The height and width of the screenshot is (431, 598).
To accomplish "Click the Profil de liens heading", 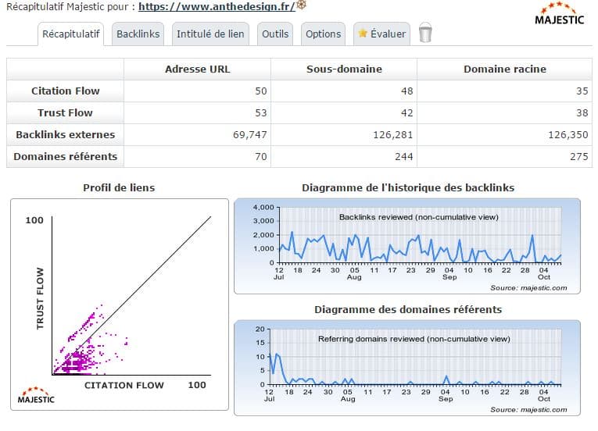I will (x=119, y=188).
